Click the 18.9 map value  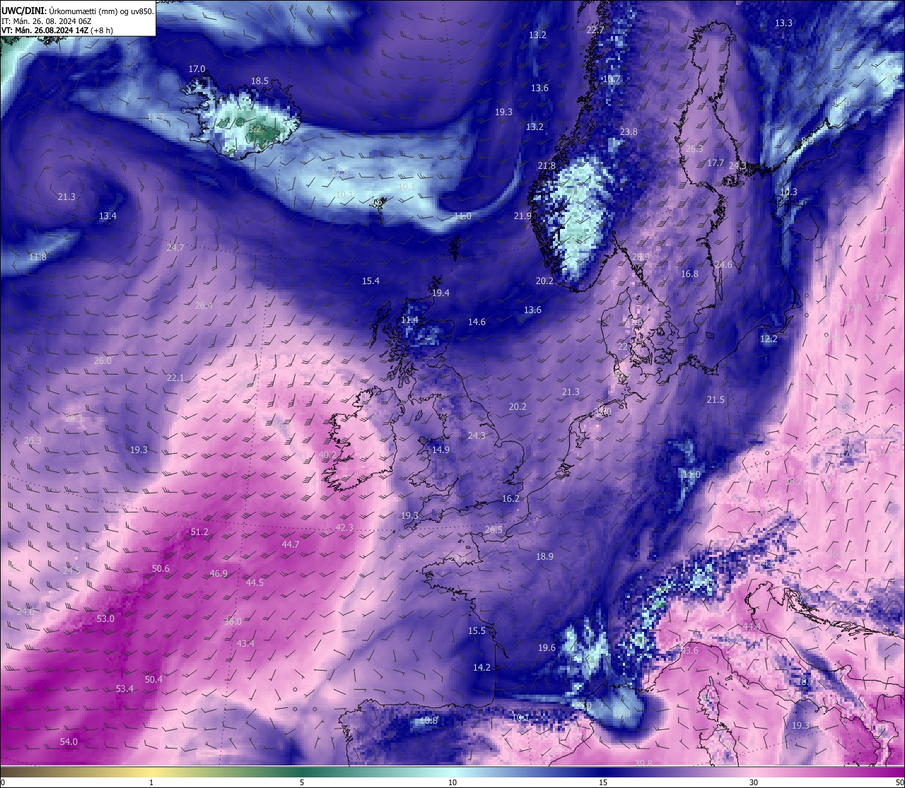(x=544, y=556)
